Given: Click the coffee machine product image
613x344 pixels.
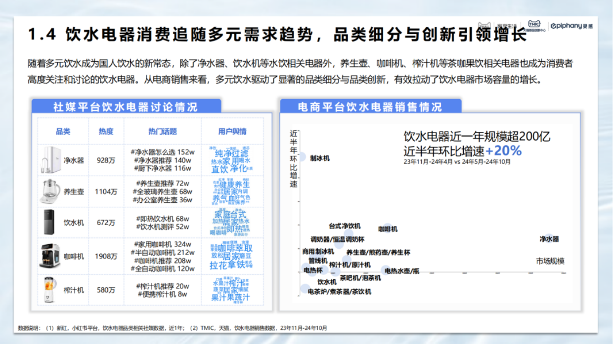Looking at the screenshot, I should pyautogui.click(x=49, y=256).
